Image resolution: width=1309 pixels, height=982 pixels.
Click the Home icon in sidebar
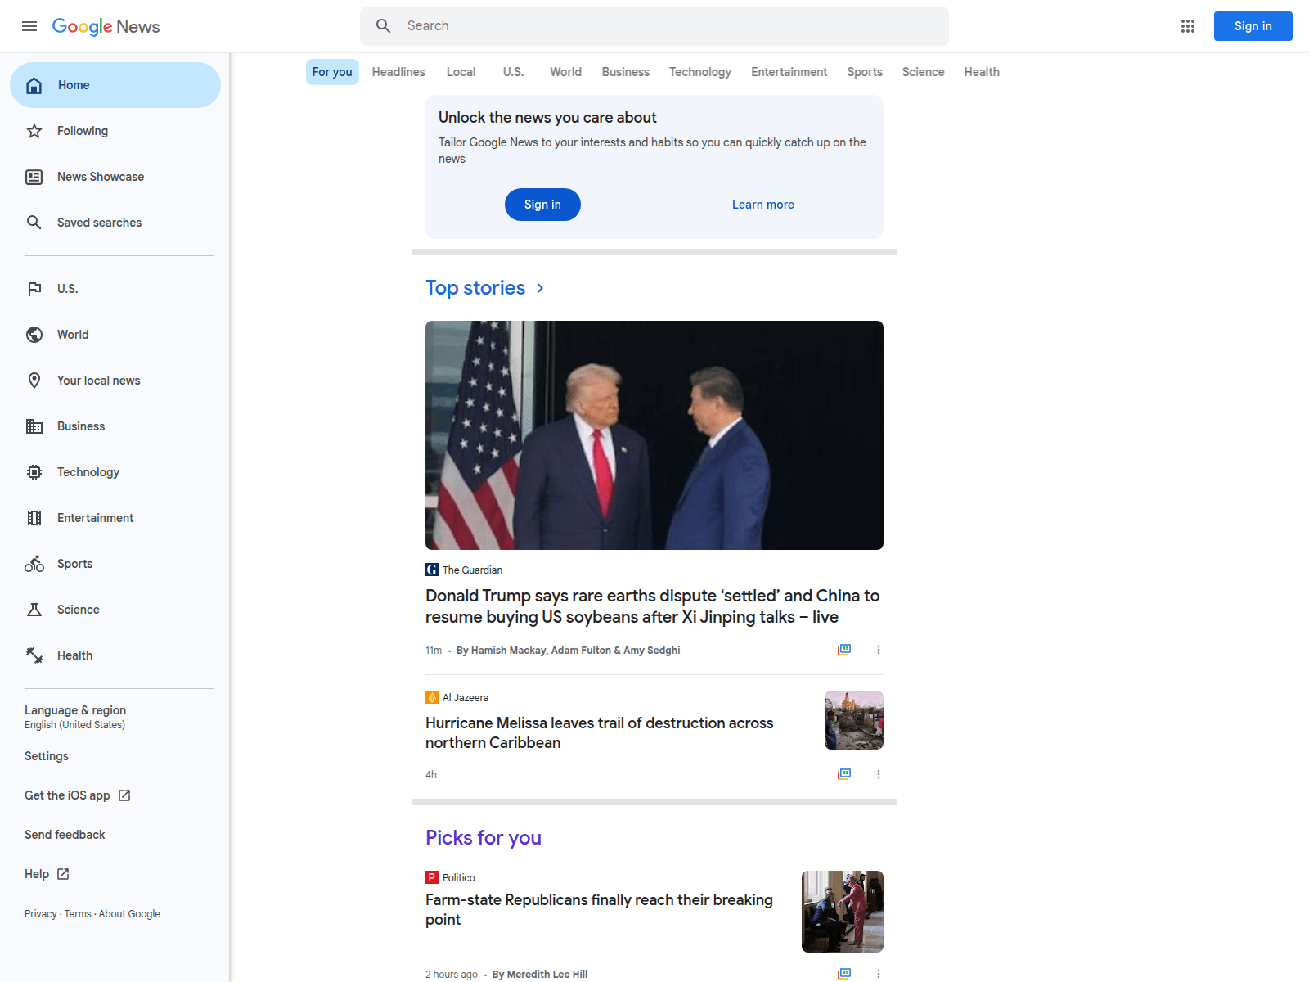[x=34, y=85]
